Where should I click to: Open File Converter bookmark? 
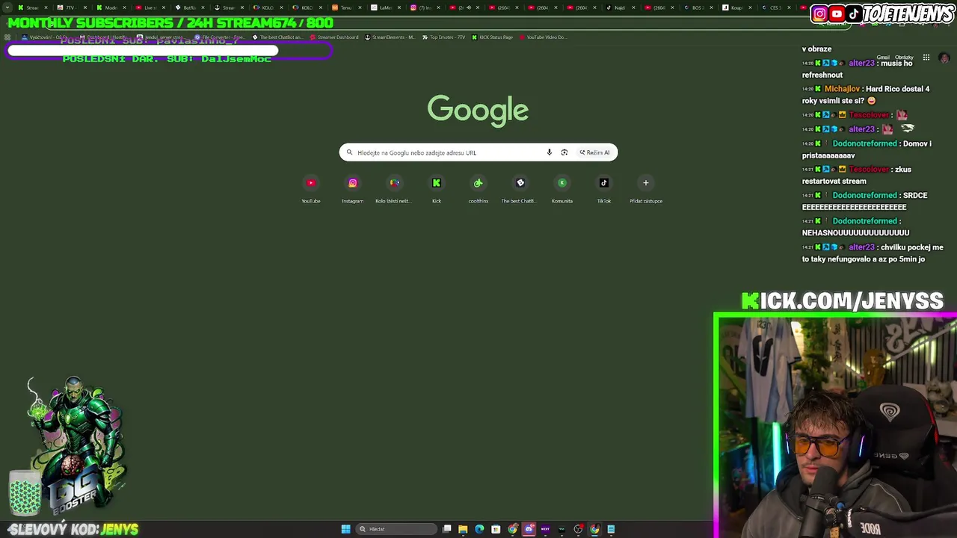pos(219,37)
